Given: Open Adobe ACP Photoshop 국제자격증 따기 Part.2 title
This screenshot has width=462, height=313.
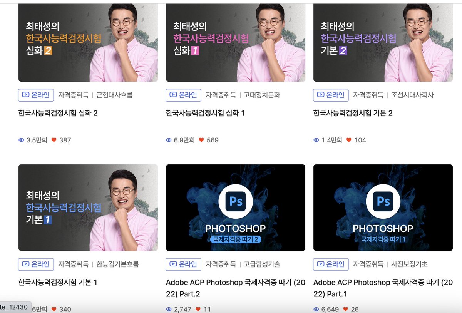Looking at the screenshot, I should tap(236, 288).
